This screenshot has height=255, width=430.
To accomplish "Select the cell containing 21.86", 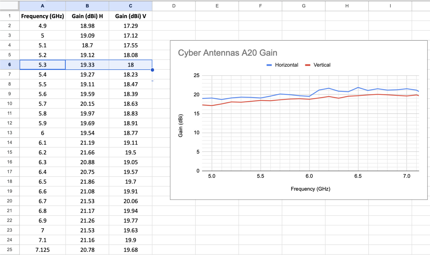I will (x=87, y=182).
